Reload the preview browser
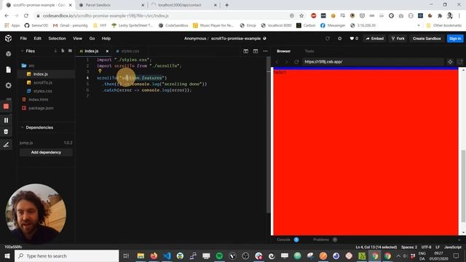 [296, 62]
